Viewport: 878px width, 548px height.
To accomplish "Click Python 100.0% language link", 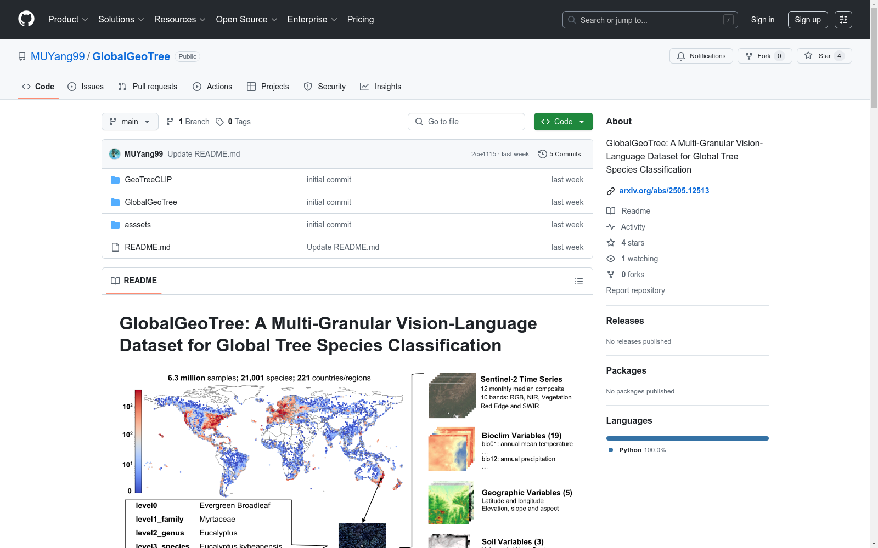I will click(637, 450).
